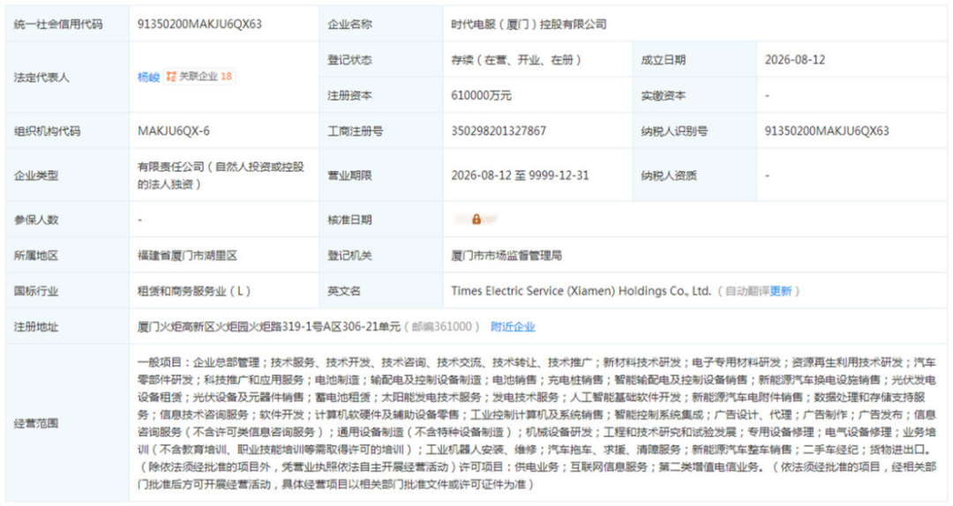Click the 注册资本 label cell
The height and width of the screenshot is (506, 953).
[x=381, y=95]
